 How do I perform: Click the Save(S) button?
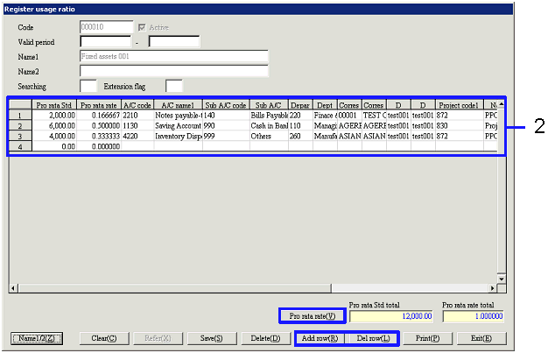point(212,338)
